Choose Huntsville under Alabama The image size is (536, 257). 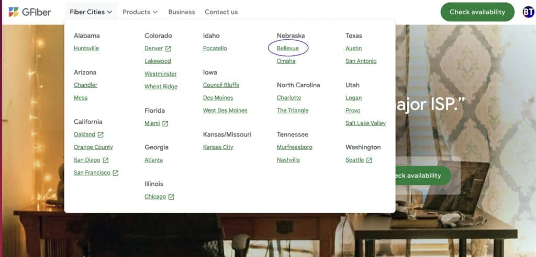[x=86, y=49]
